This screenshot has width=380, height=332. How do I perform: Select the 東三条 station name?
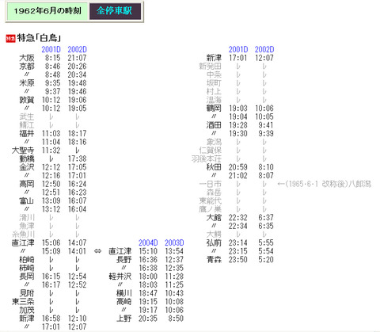[23, 302]
